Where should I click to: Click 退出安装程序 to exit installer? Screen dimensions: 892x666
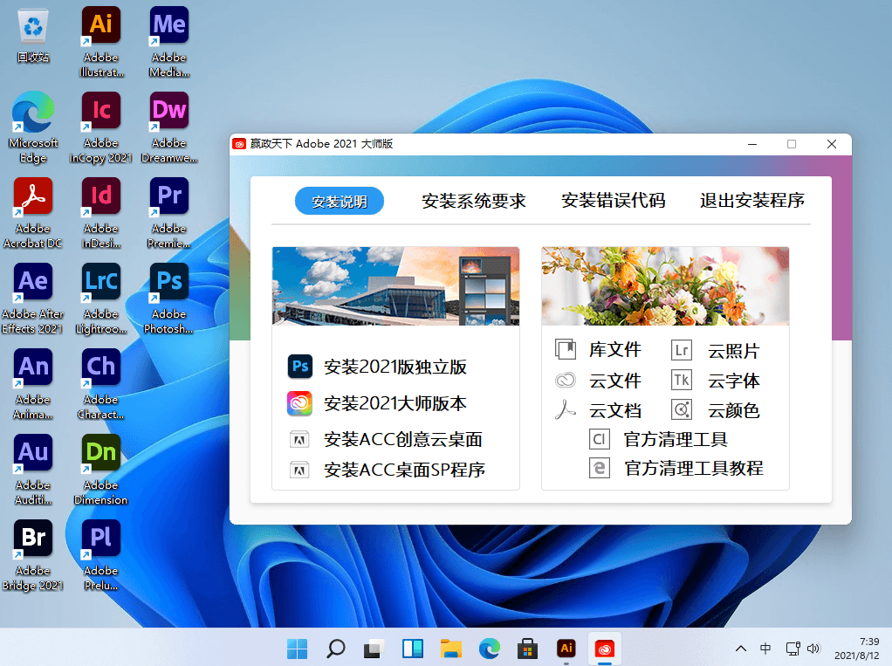click(752, 201)
